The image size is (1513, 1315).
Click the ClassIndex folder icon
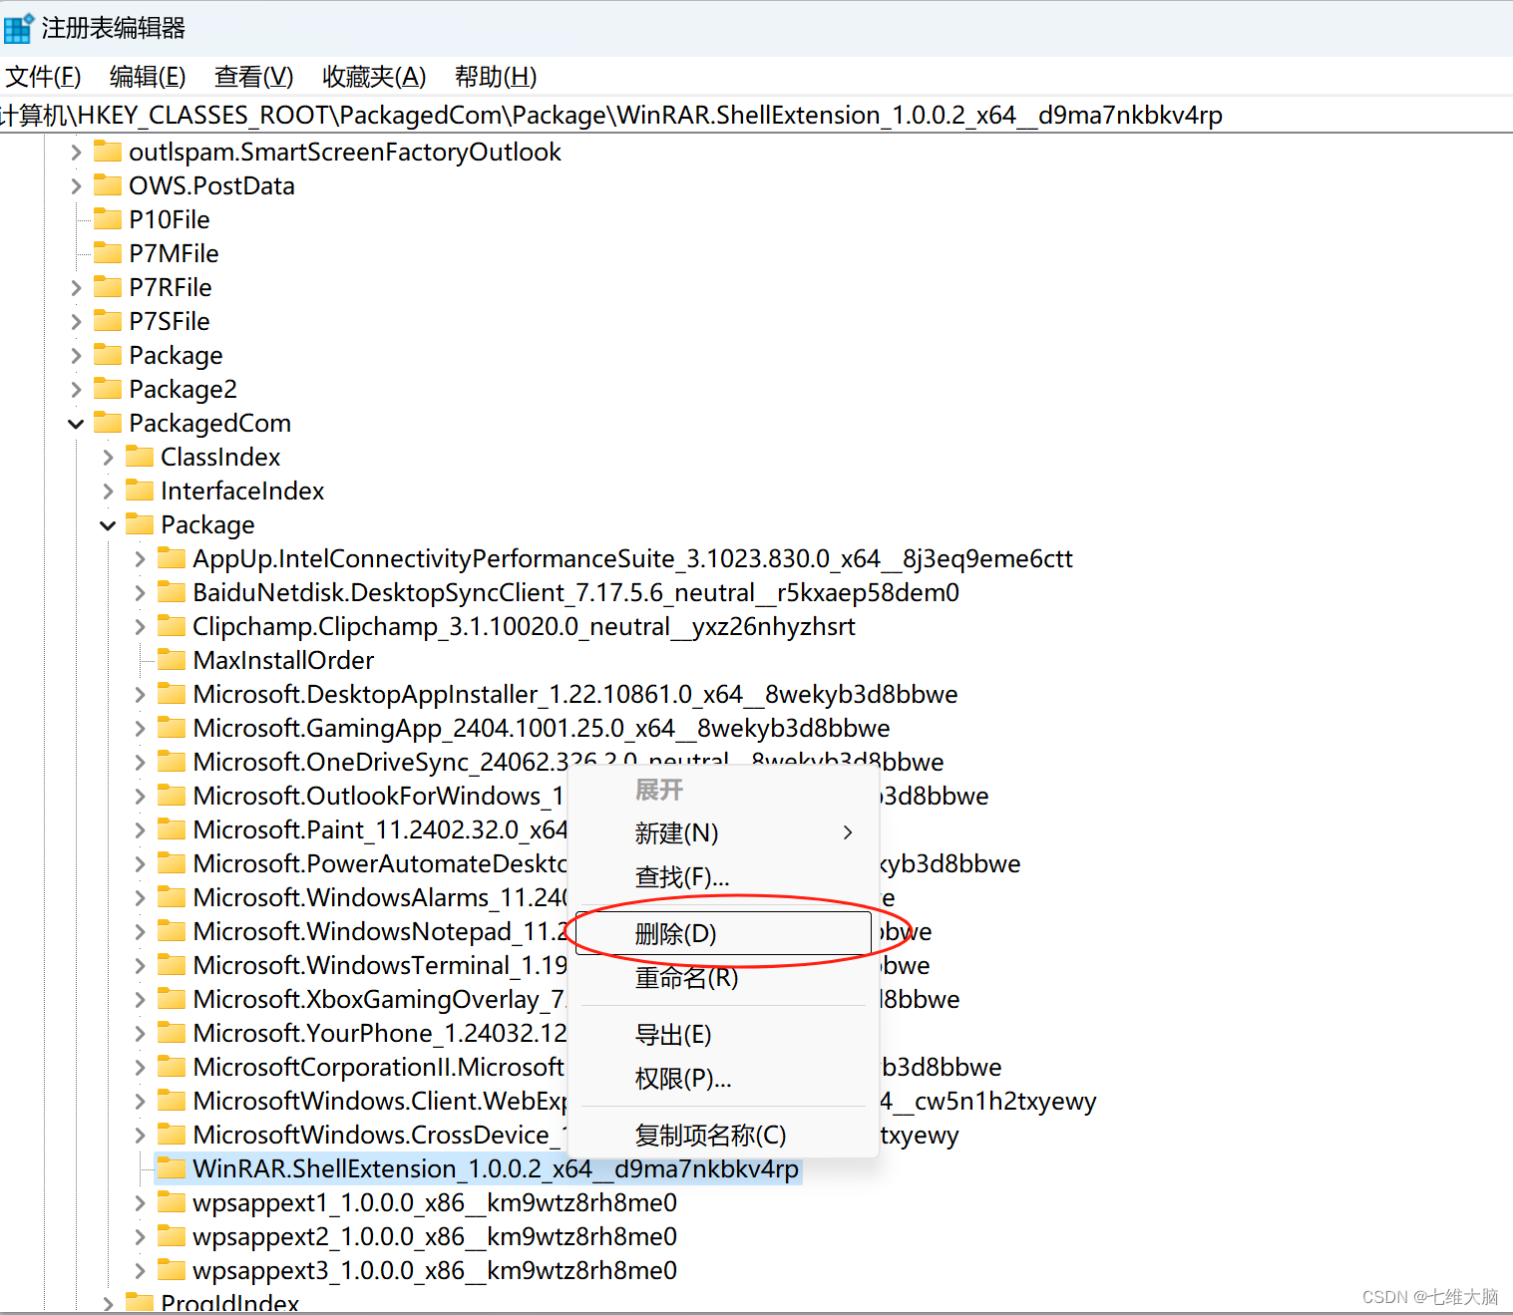point(140,456)
